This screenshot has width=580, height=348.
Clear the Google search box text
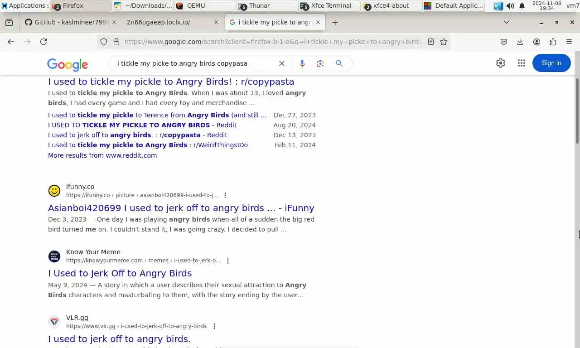click(x=282, y=63)
